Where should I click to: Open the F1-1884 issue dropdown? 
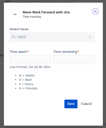coord(52,37)
